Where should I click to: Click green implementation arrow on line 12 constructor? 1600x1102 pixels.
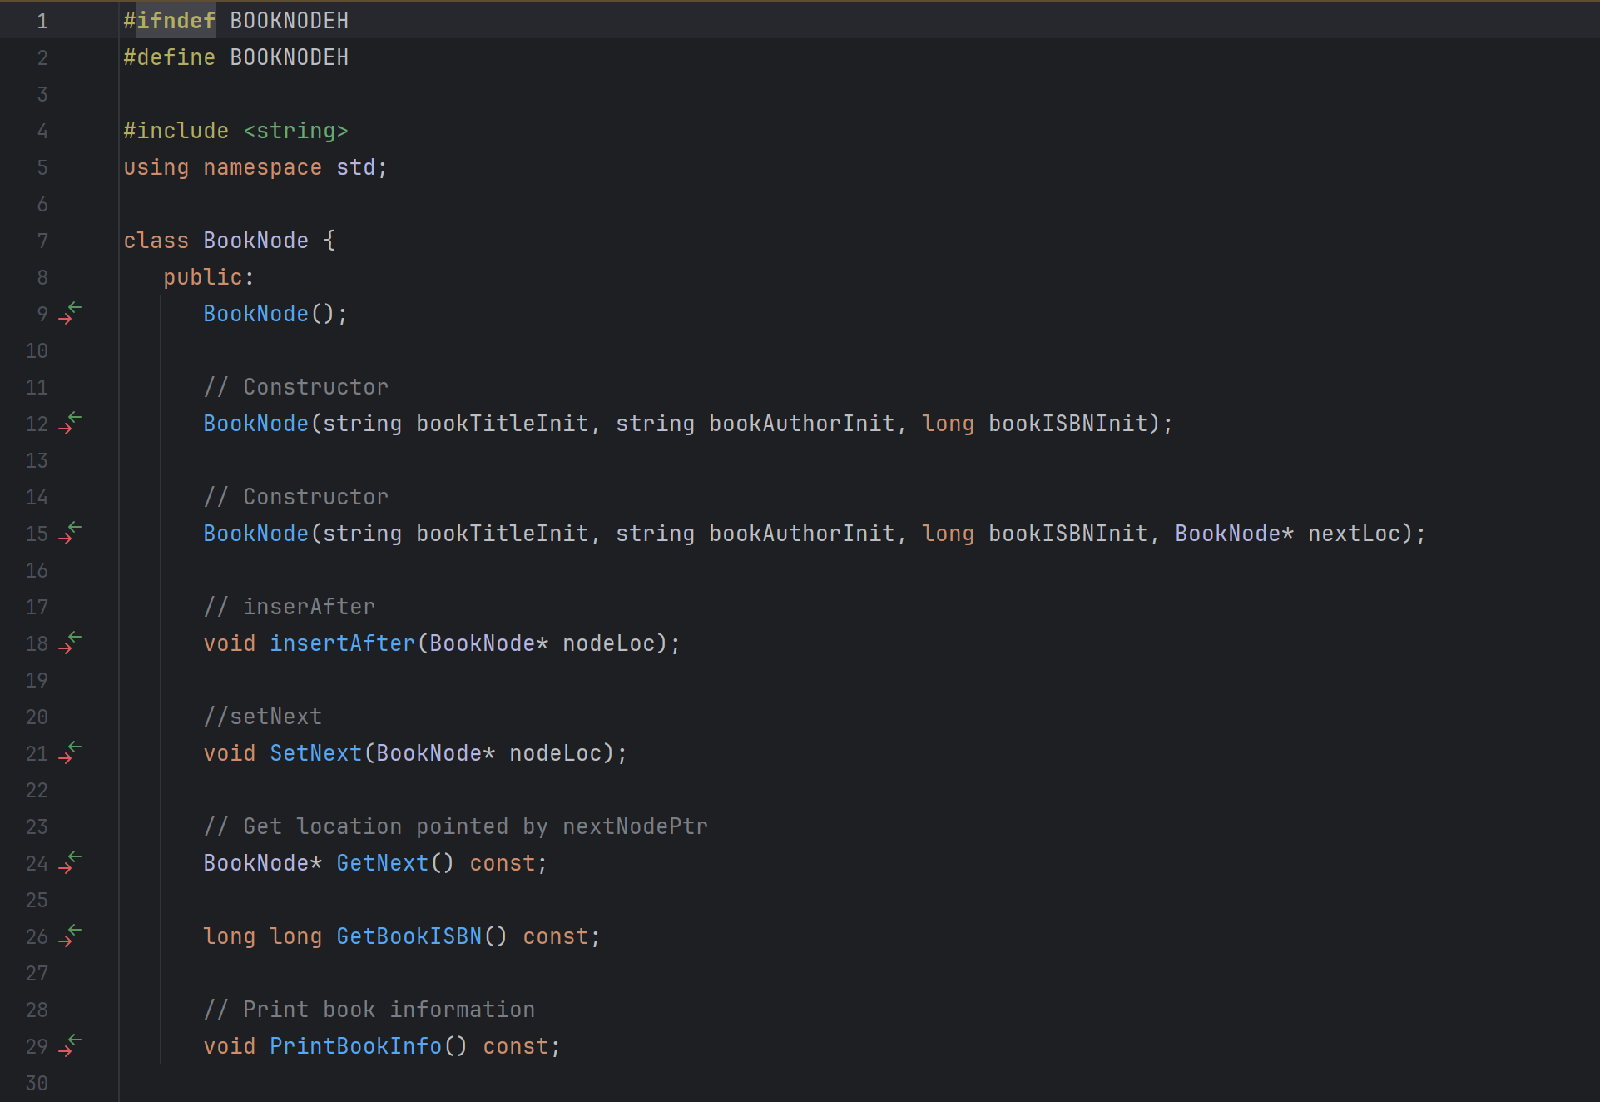tap(73, 415)
